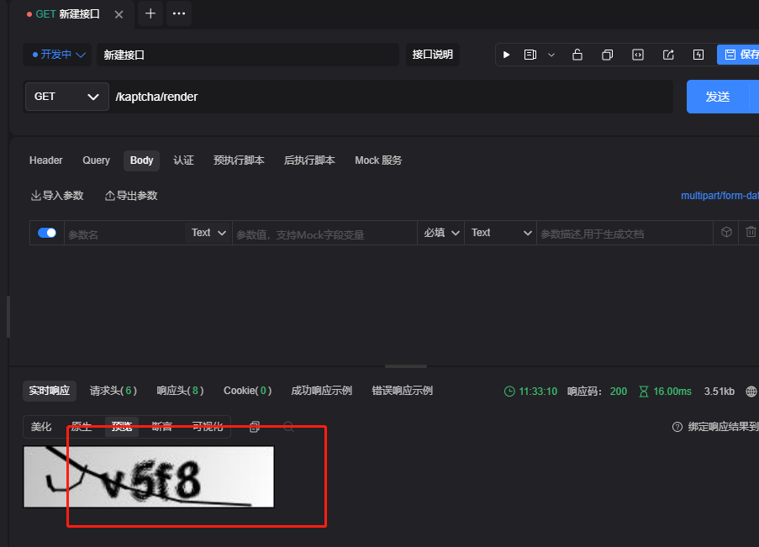Click the unlock padlock icon in toolbar

[577, 54]
